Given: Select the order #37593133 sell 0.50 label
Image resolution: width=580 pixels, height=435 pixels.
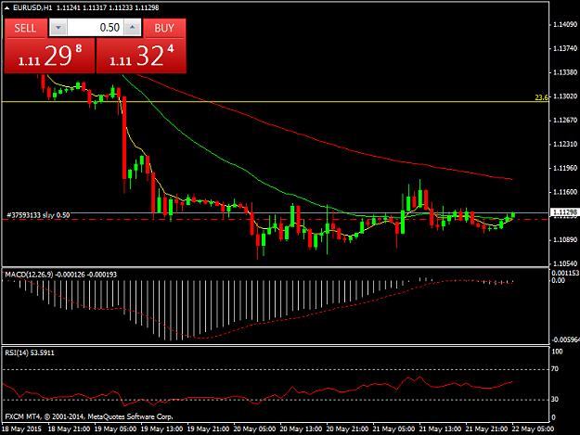Looking at the screenshot, I should click(38, 215).
